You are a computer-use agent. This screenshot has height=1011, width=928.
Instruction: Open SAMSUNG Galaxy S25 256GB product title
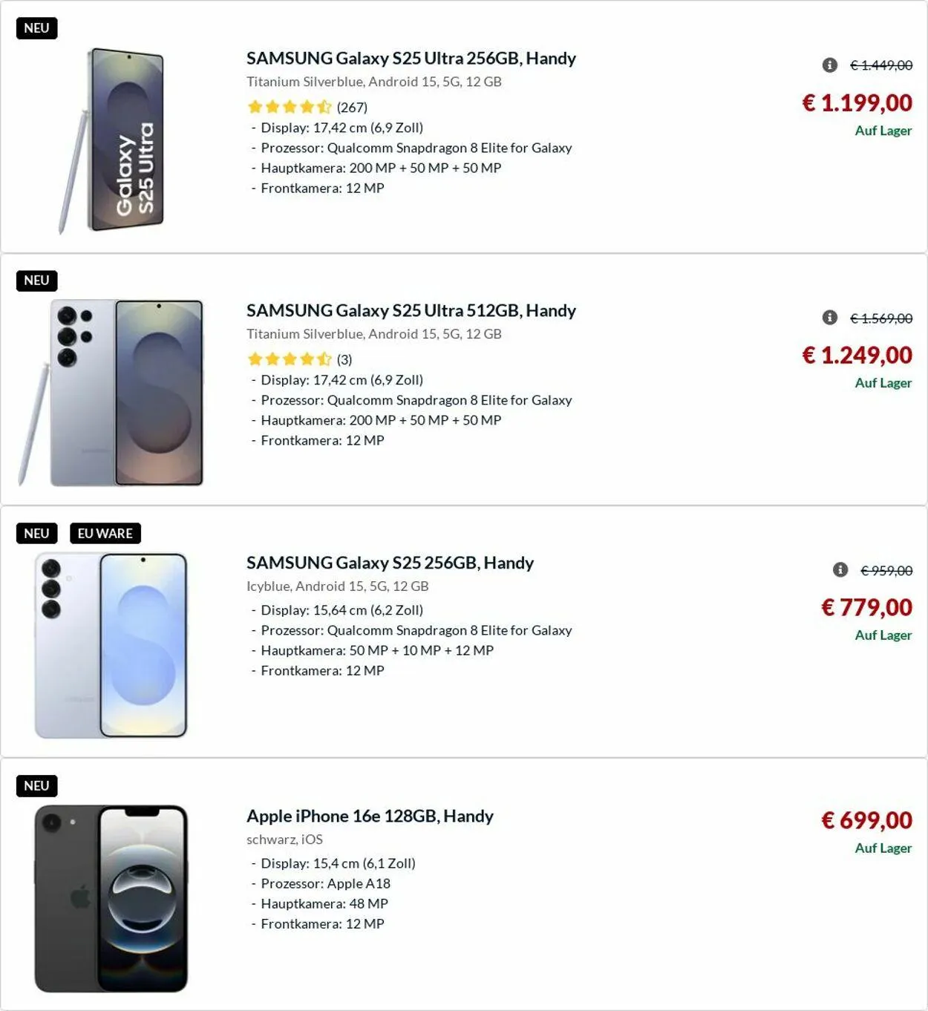[390, 563]
